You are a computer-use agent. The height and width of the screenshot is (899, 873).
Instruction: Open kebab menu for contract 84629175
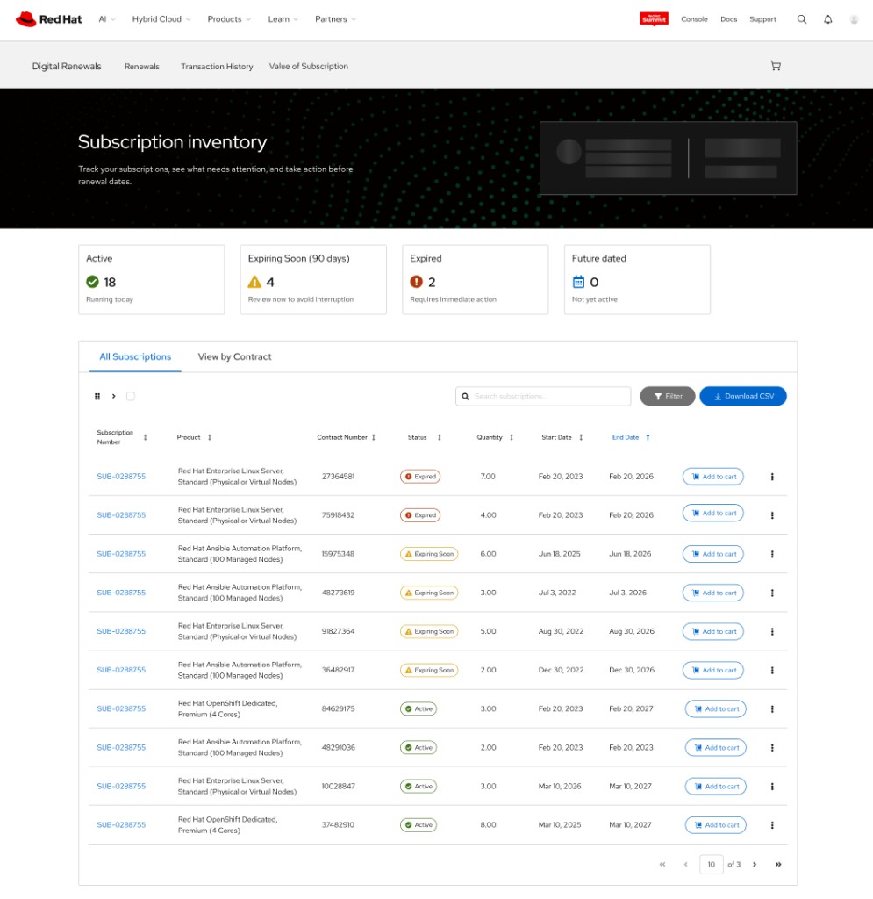pos(772,708)
